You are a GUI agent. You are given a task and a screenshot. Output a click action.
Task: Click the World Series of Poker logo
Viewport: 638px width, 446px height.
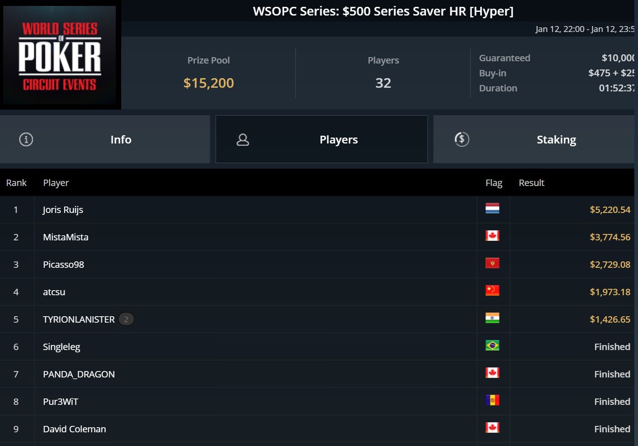click(x=60, y=55)
